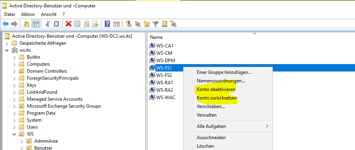
Task: Select the LostAndFound container
Action: tap(42, 92)
